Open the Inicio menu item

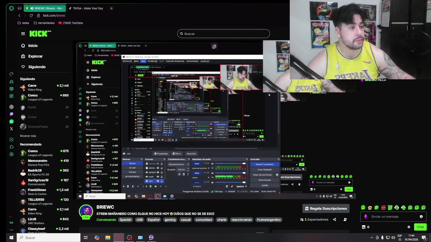pyautogui.click(x=33, y=46)
